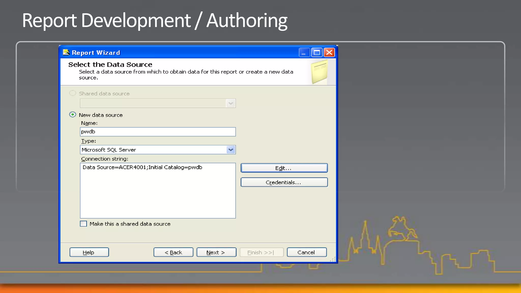Cancel the Report Wizard
521x293 pixels.
pyautogui.click(x=307, y=252)
